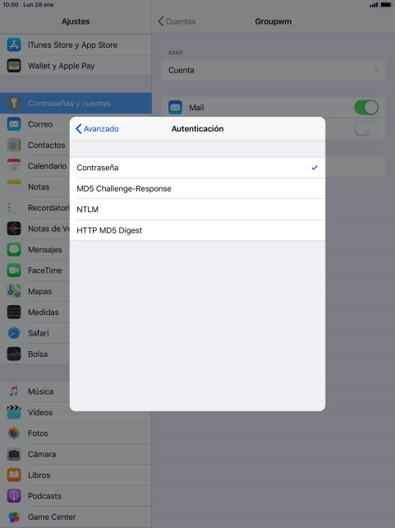Choose HTTP MD5 Digest option
This screenshot has height=528, width=395.
(x=197, y=230)
